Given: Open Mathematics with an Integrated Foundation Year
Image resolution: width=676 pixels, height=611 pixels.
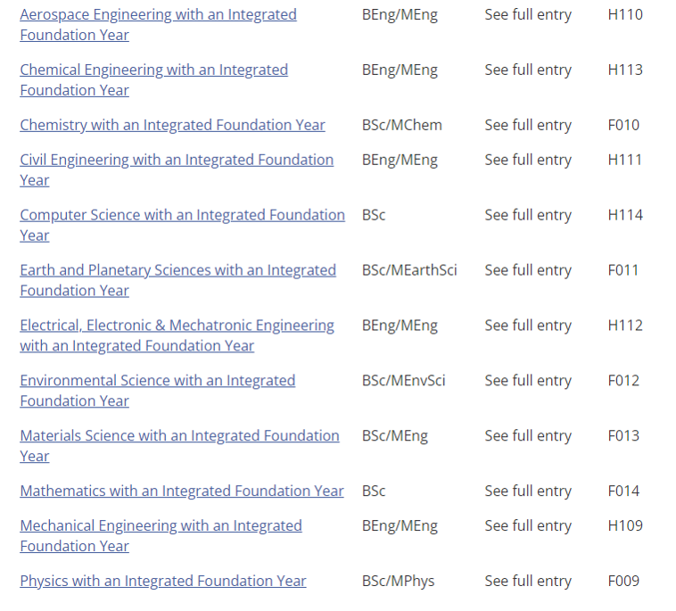Looking at the screenshot, I should click(x=182, y=491).
